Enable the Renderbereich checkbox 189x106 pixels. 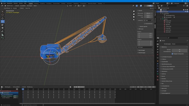pos(145,24)
